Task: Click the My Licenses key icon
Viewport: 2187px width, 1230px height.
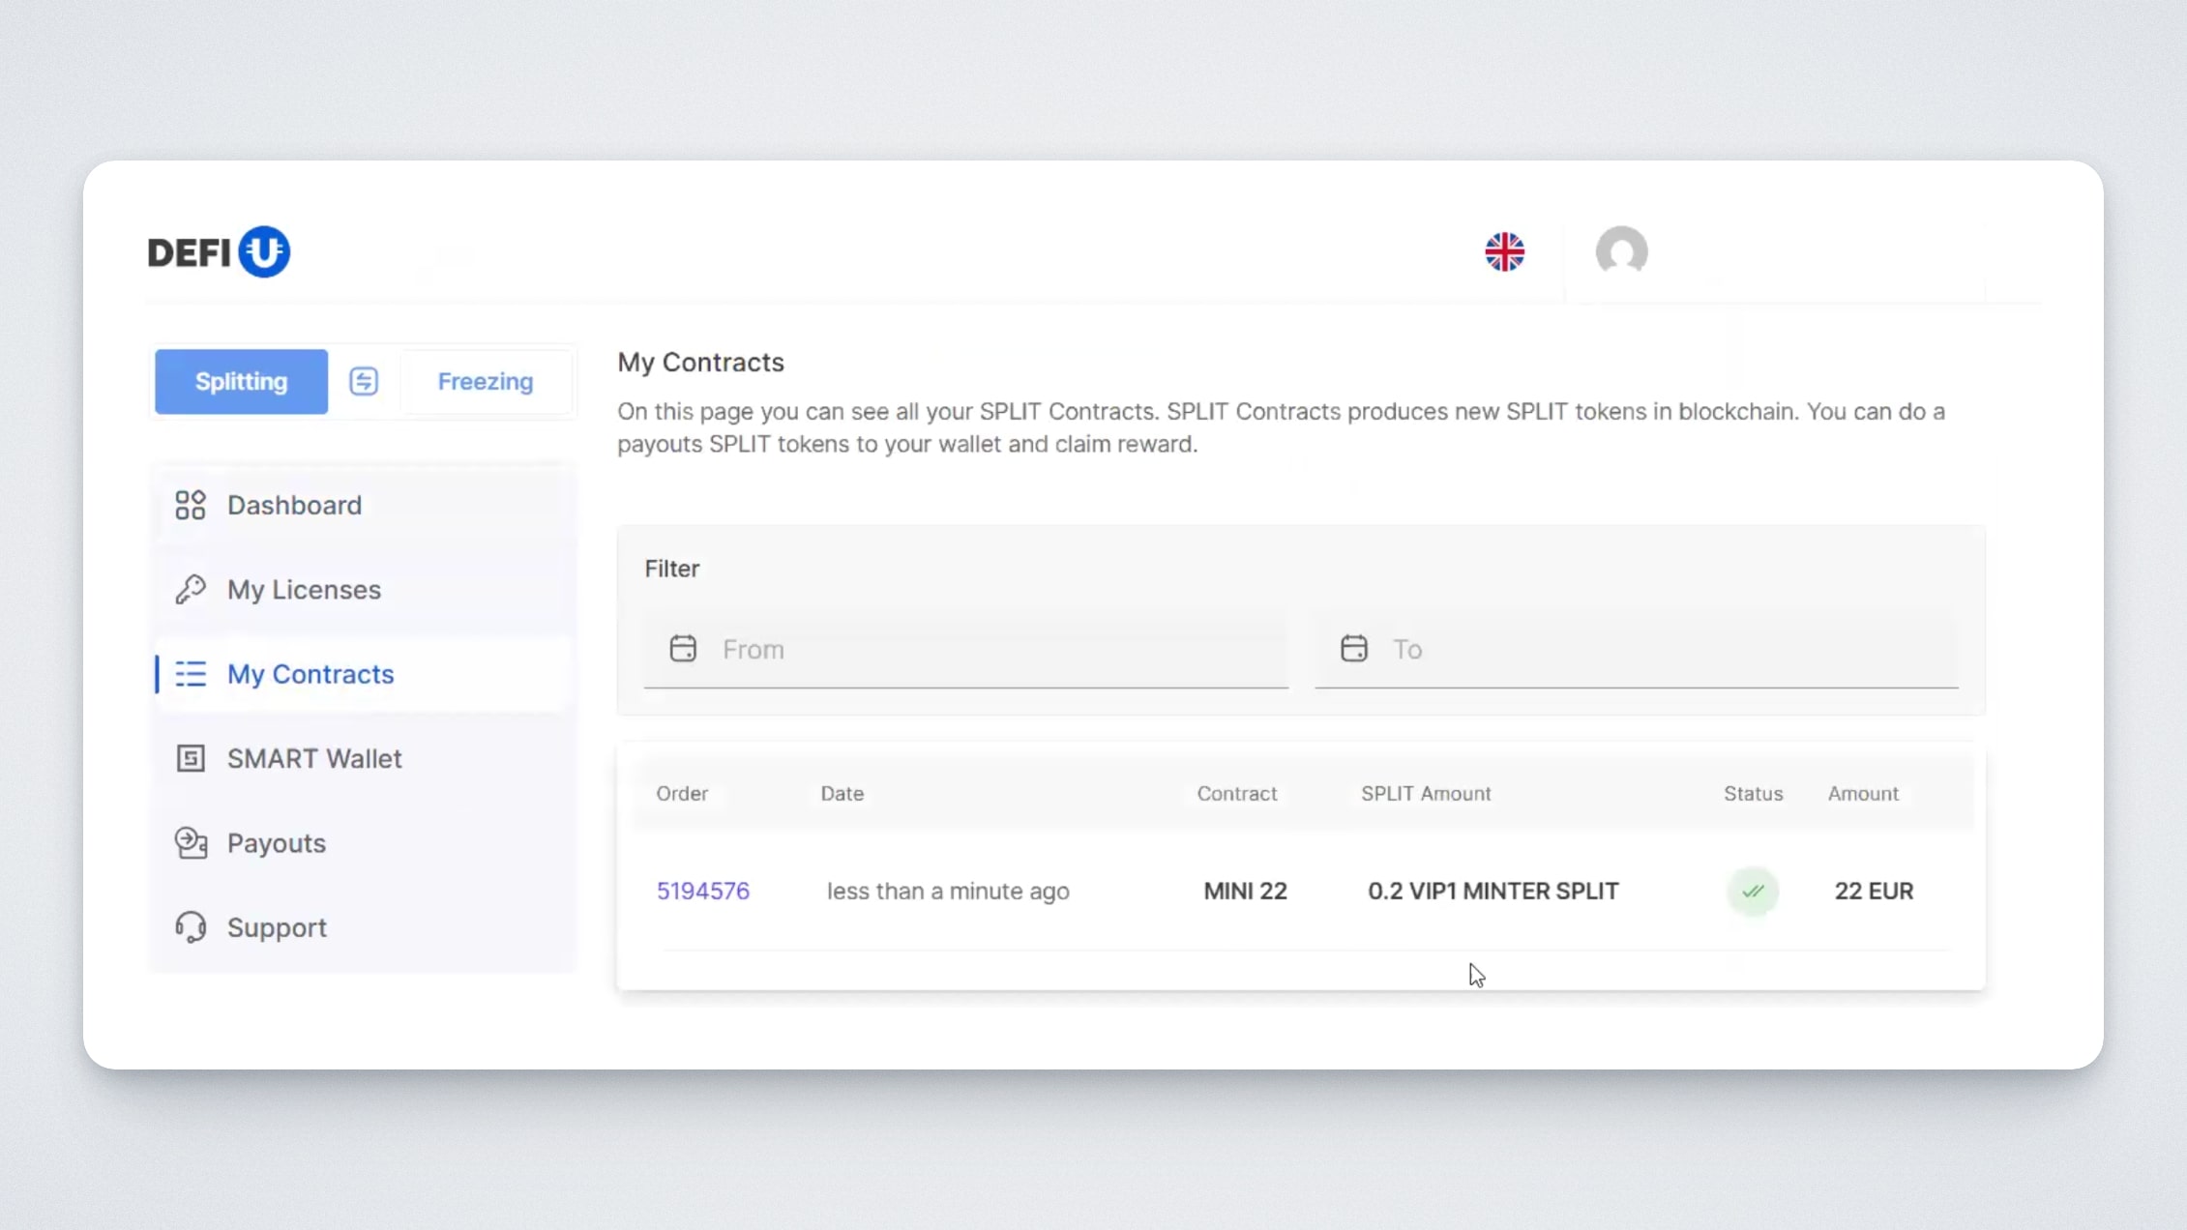Action: click(191, 589)
